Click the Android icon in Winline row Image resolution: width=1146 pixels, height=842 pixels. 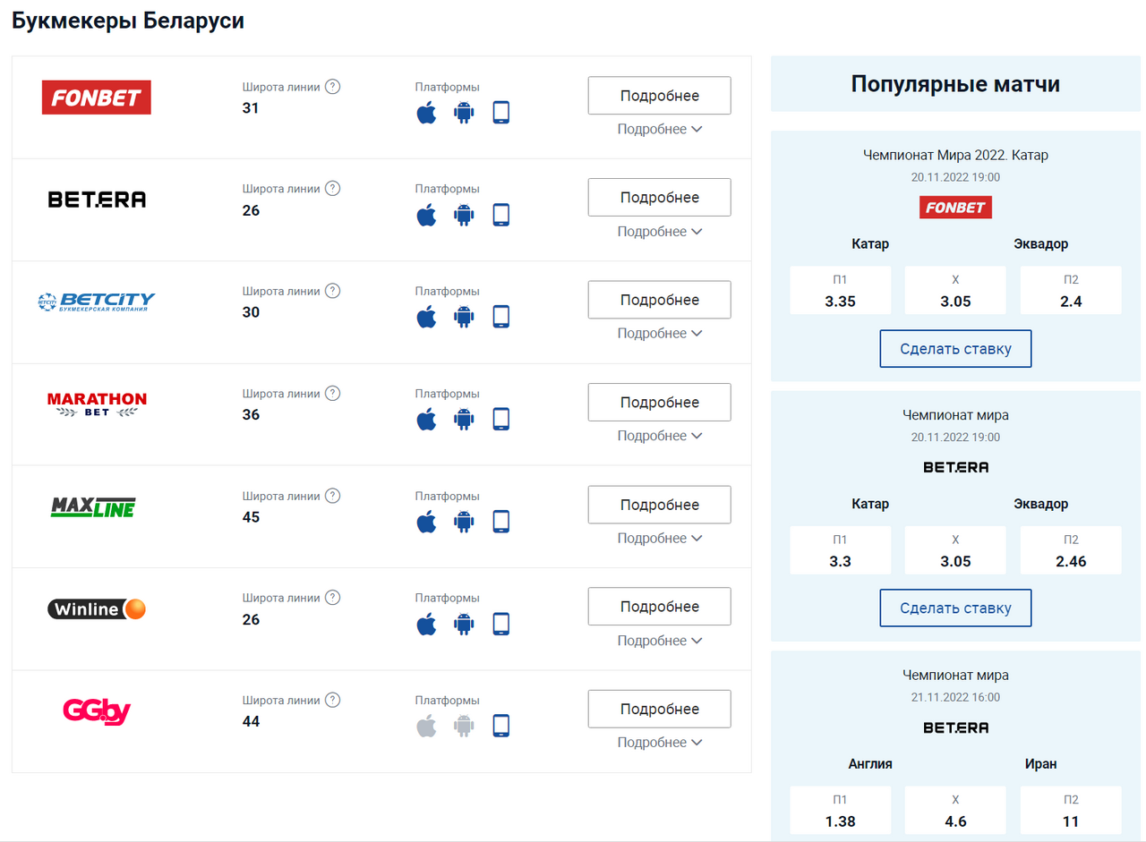tap(463, 624)
